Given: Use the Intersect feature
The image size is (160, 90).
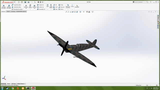Looking at the screenshot, I should click(x=61, y=7).
